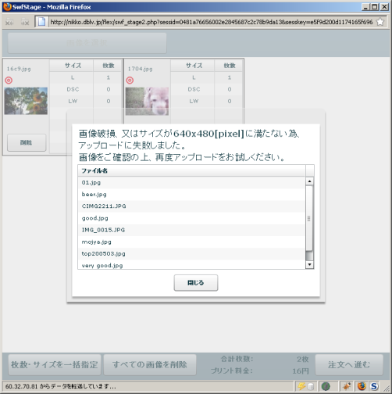Open the sunflower photo thumbnail

coord(26,101)
